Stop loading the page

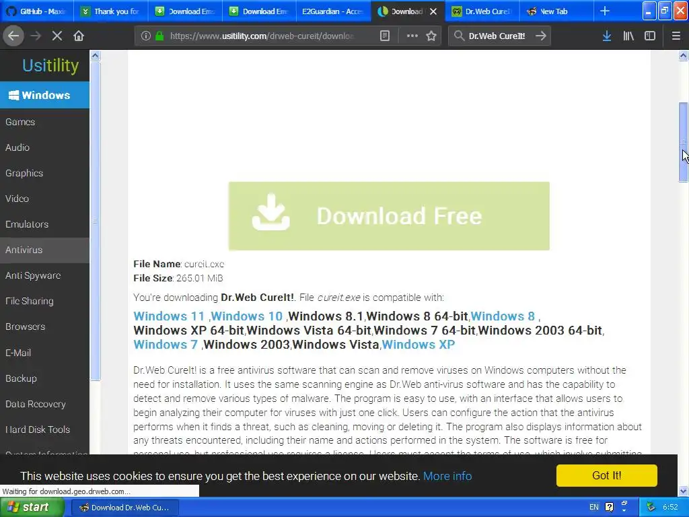(x=57, y=36)
